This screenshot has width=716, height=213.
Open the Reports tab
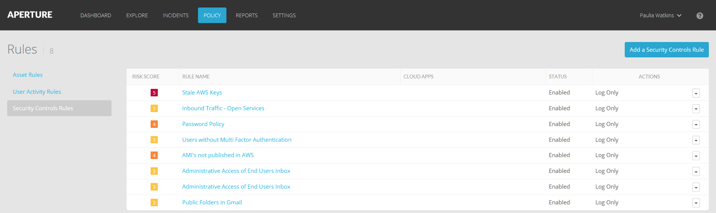(x=246, y=15)
